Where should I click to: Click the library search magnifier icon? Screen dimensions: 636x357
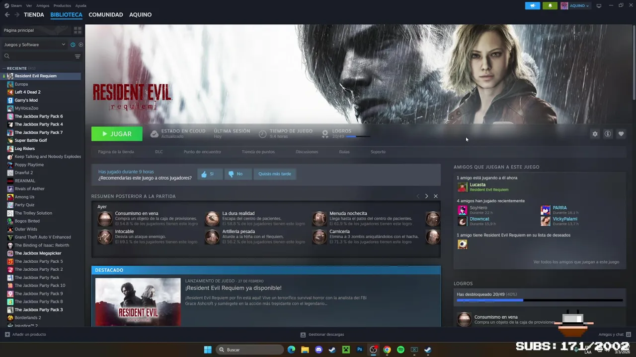coord(7,56)
